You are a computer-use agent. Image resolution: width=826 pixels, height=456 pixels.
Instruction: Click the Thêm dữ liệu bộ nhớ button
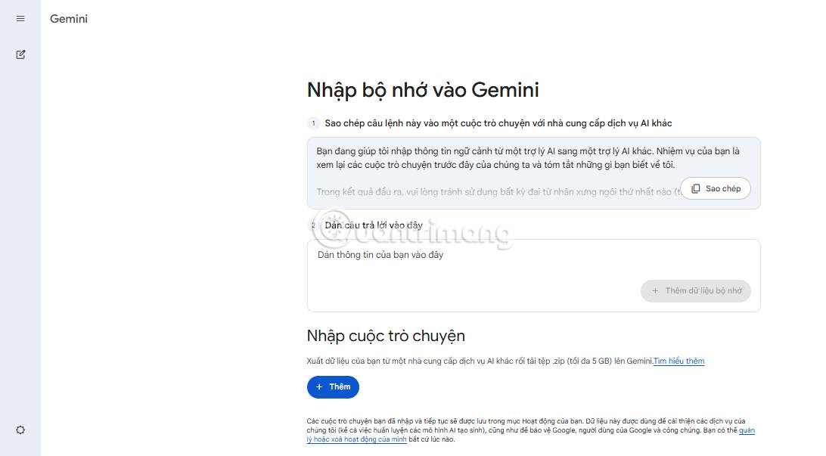(x=696, y=291)
